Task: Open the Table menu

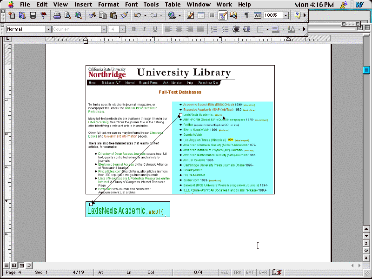Action: pos(173,5)
